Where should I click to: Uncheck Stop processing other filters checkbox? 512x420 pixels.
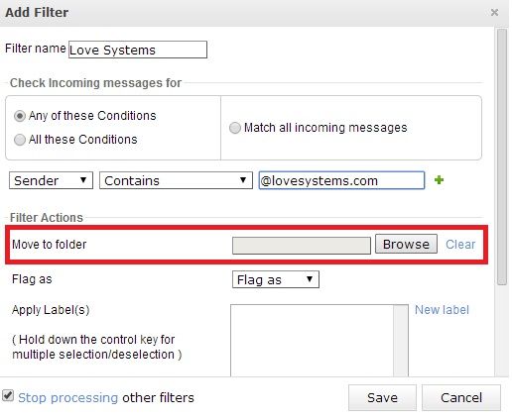[x=8, y=395]
